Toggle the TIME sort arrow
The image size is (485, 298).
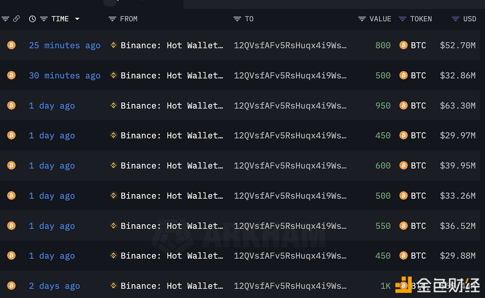(x=77, y=19)
